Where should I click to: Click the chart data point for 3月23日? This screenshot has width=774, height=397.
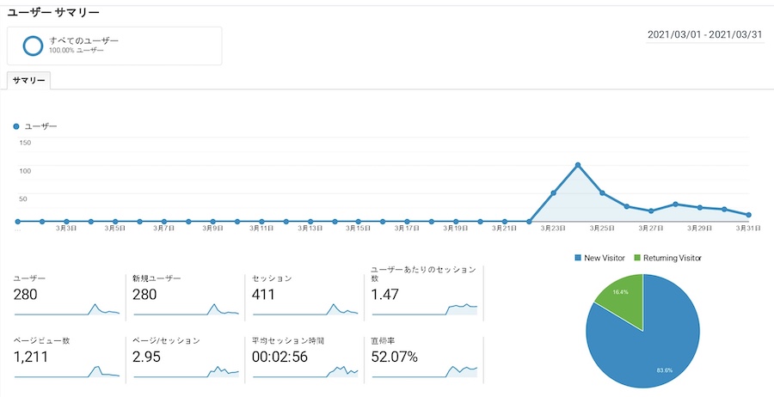[553, 192]
